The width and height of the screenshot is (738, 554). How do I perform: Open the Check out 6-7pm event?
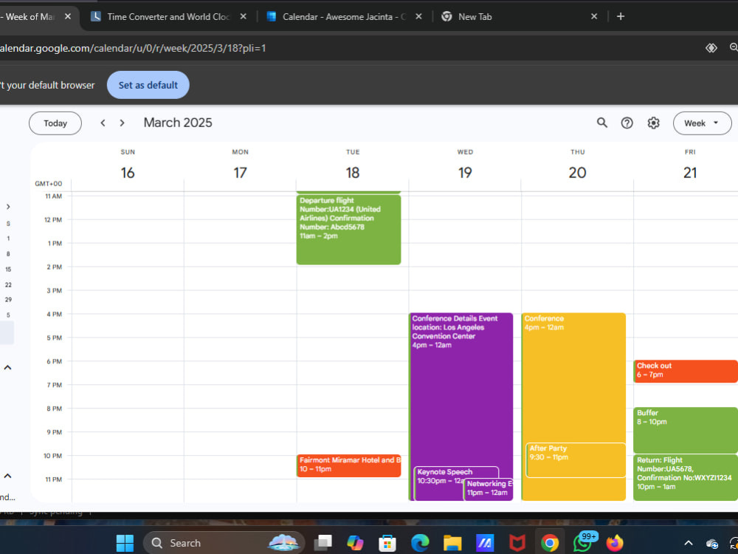(686, 372)
